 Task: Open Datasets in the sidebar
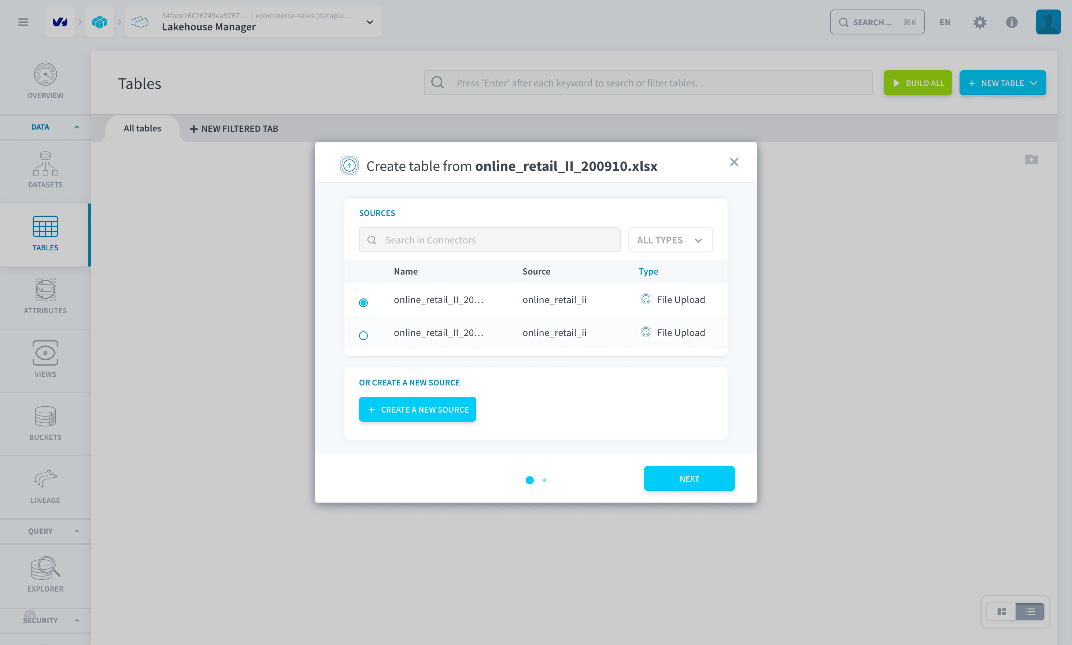(x=45, y=170)
